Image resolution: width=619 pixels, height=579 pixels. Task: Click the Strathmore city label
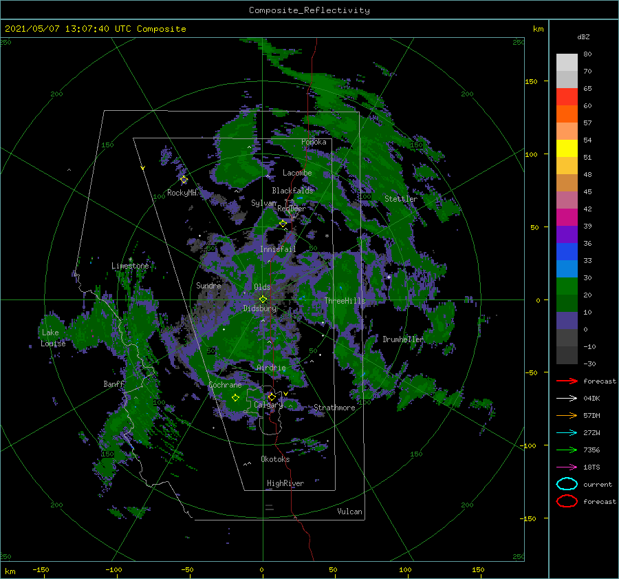click(334, 408)
